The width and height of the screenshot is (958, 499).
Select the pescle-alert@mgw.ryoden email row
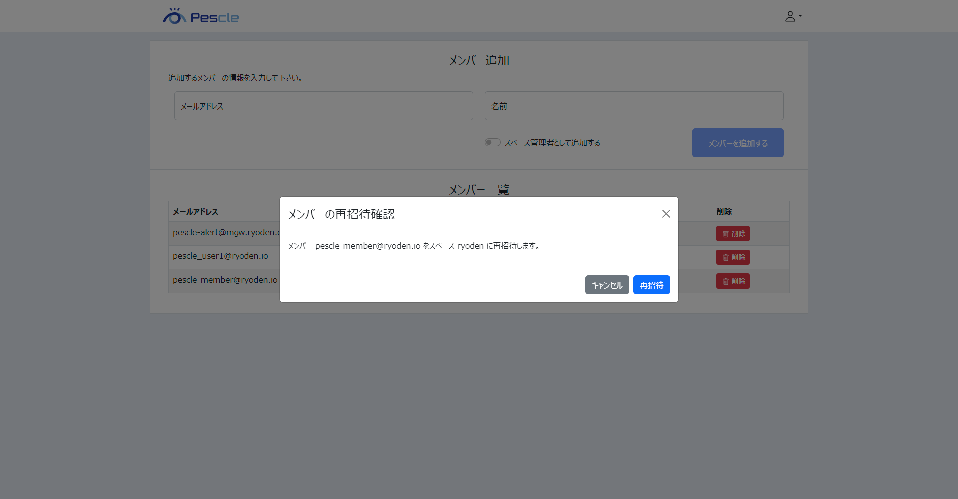(x=226, y=233)
